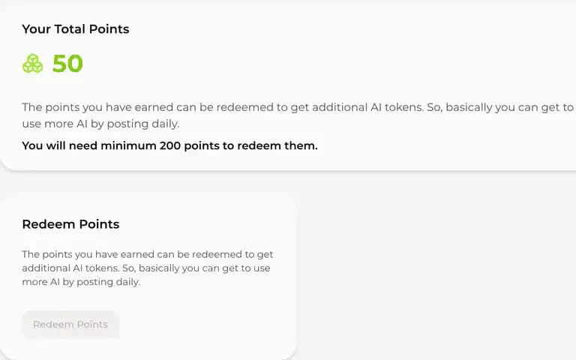576x360 pixels.
Task: Select the green 50 points total
Action: click(x=67, y=64)
